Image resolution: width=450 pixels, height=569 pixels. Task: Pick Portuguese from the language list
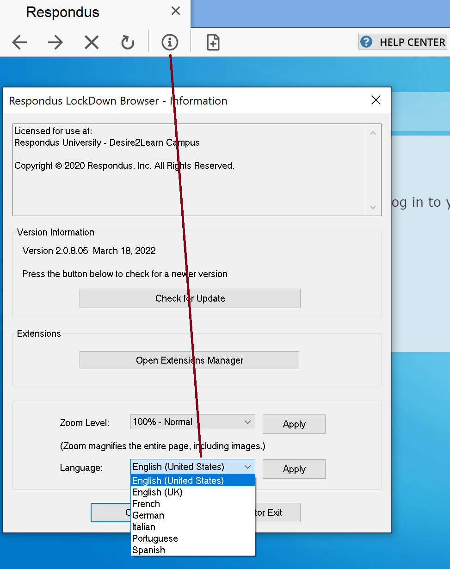pos(193,538)
